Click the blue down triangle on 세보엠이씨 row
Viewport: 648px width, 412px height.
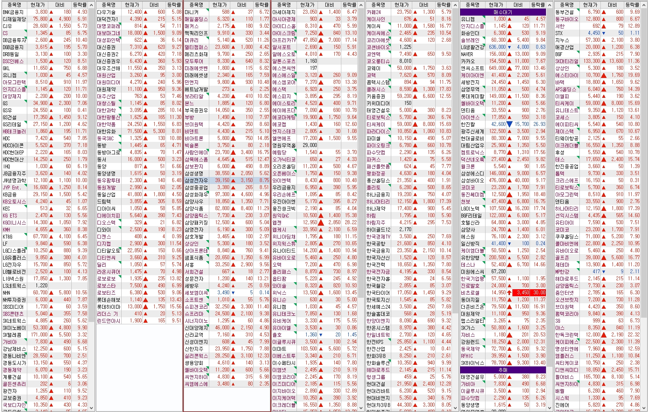[x=233, y=293]
